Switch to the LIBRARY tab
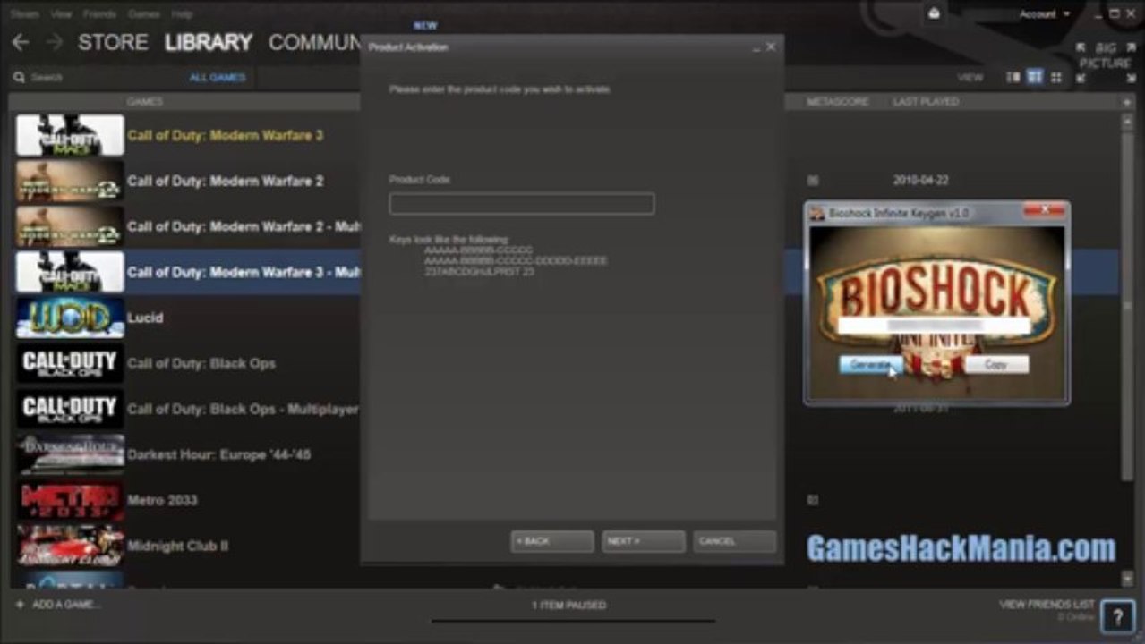This screenshot has width=1145, height=644. (x=209, y=42)
